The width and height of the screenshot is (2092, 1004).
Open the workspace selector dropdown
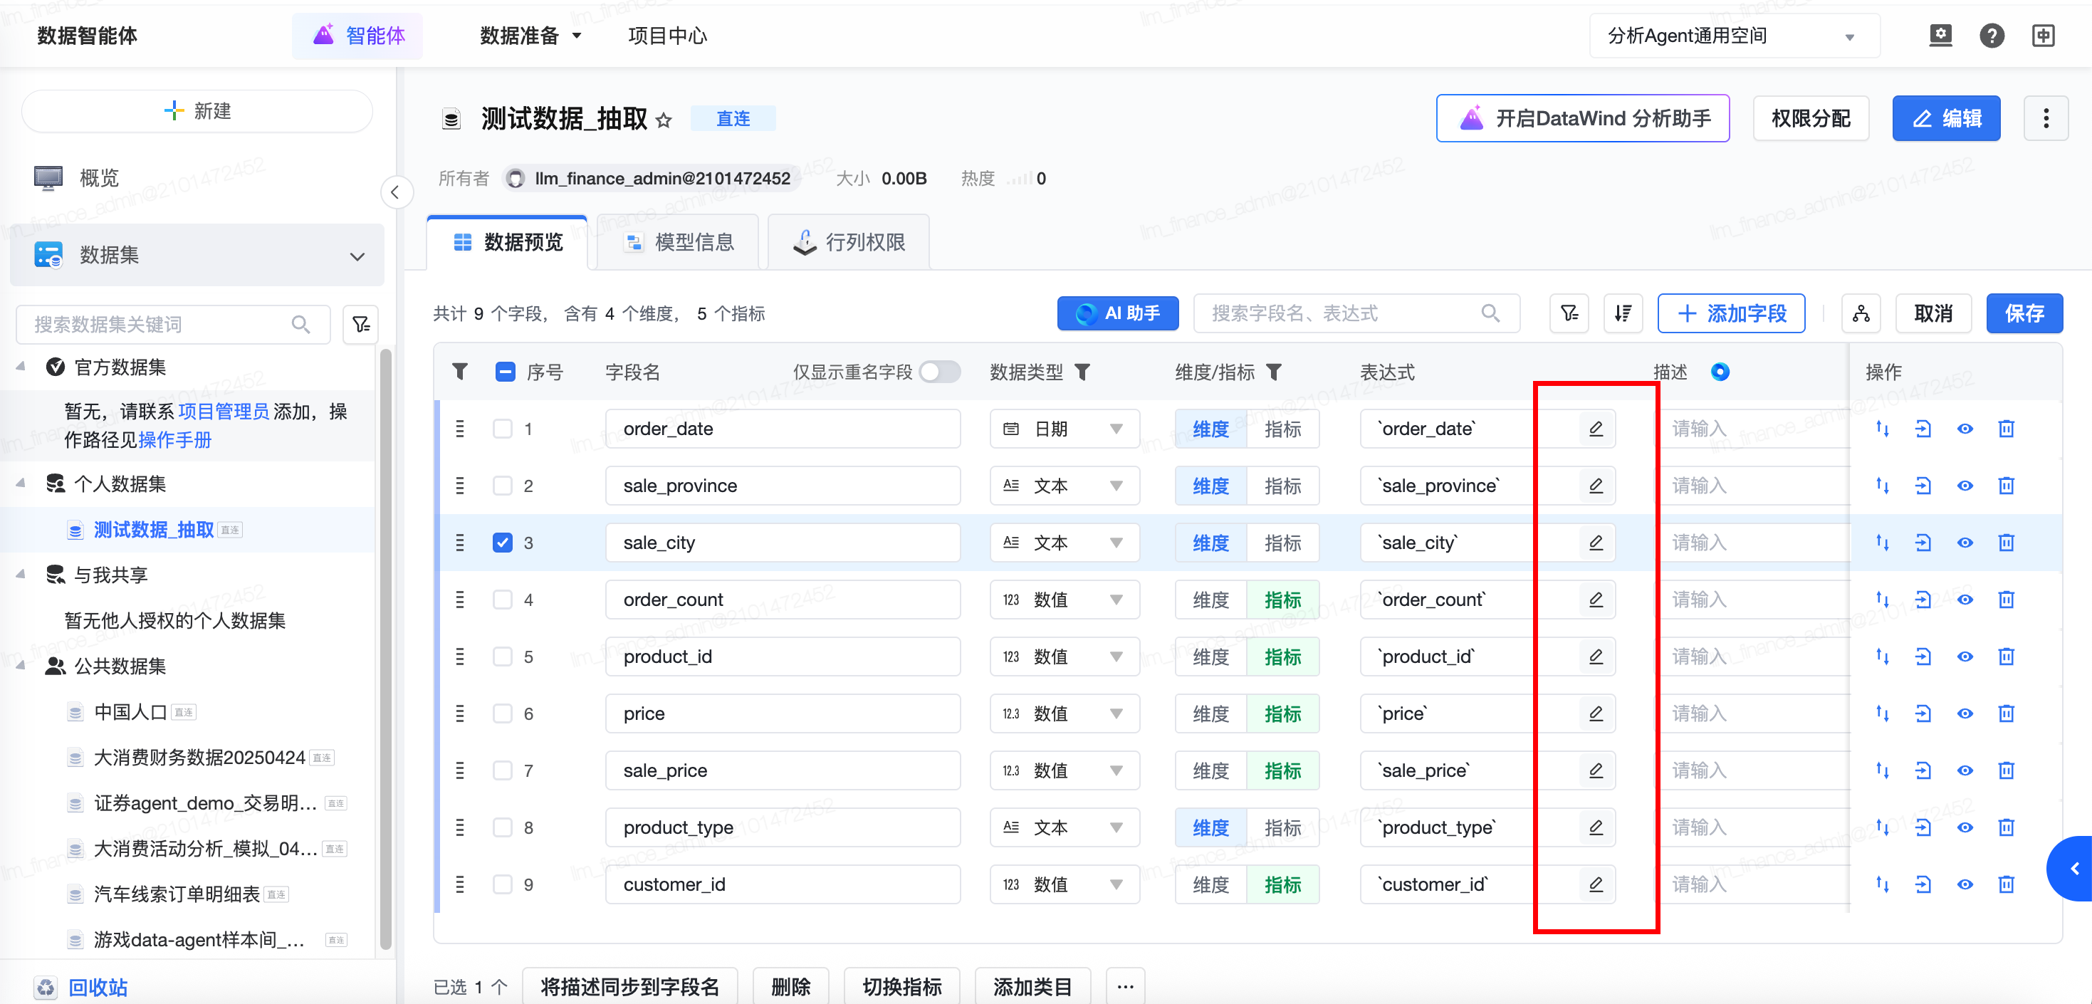[x=1734, y=36]
